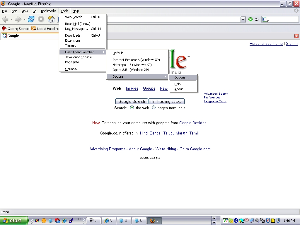Open the Personalized Home link
The height and width of the screenshot is (225, 300).
266,43
